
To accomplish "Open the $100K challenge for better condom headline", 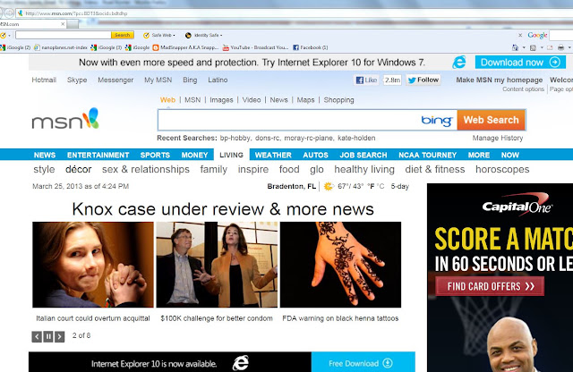I will click(217, 318).
